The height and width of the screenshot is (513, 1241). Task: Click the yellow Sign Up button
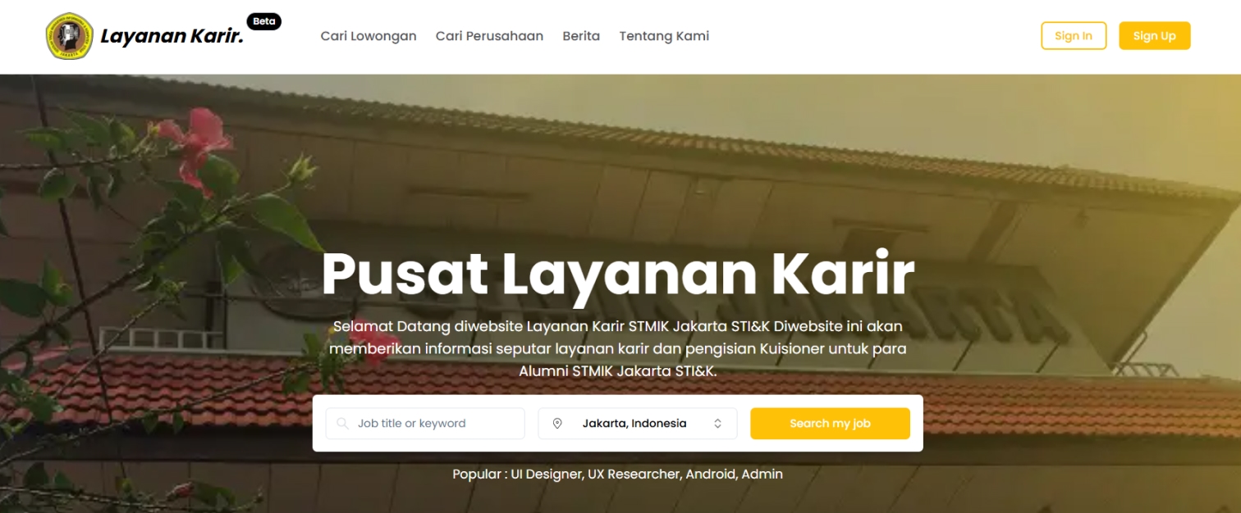click(1154, 35)
